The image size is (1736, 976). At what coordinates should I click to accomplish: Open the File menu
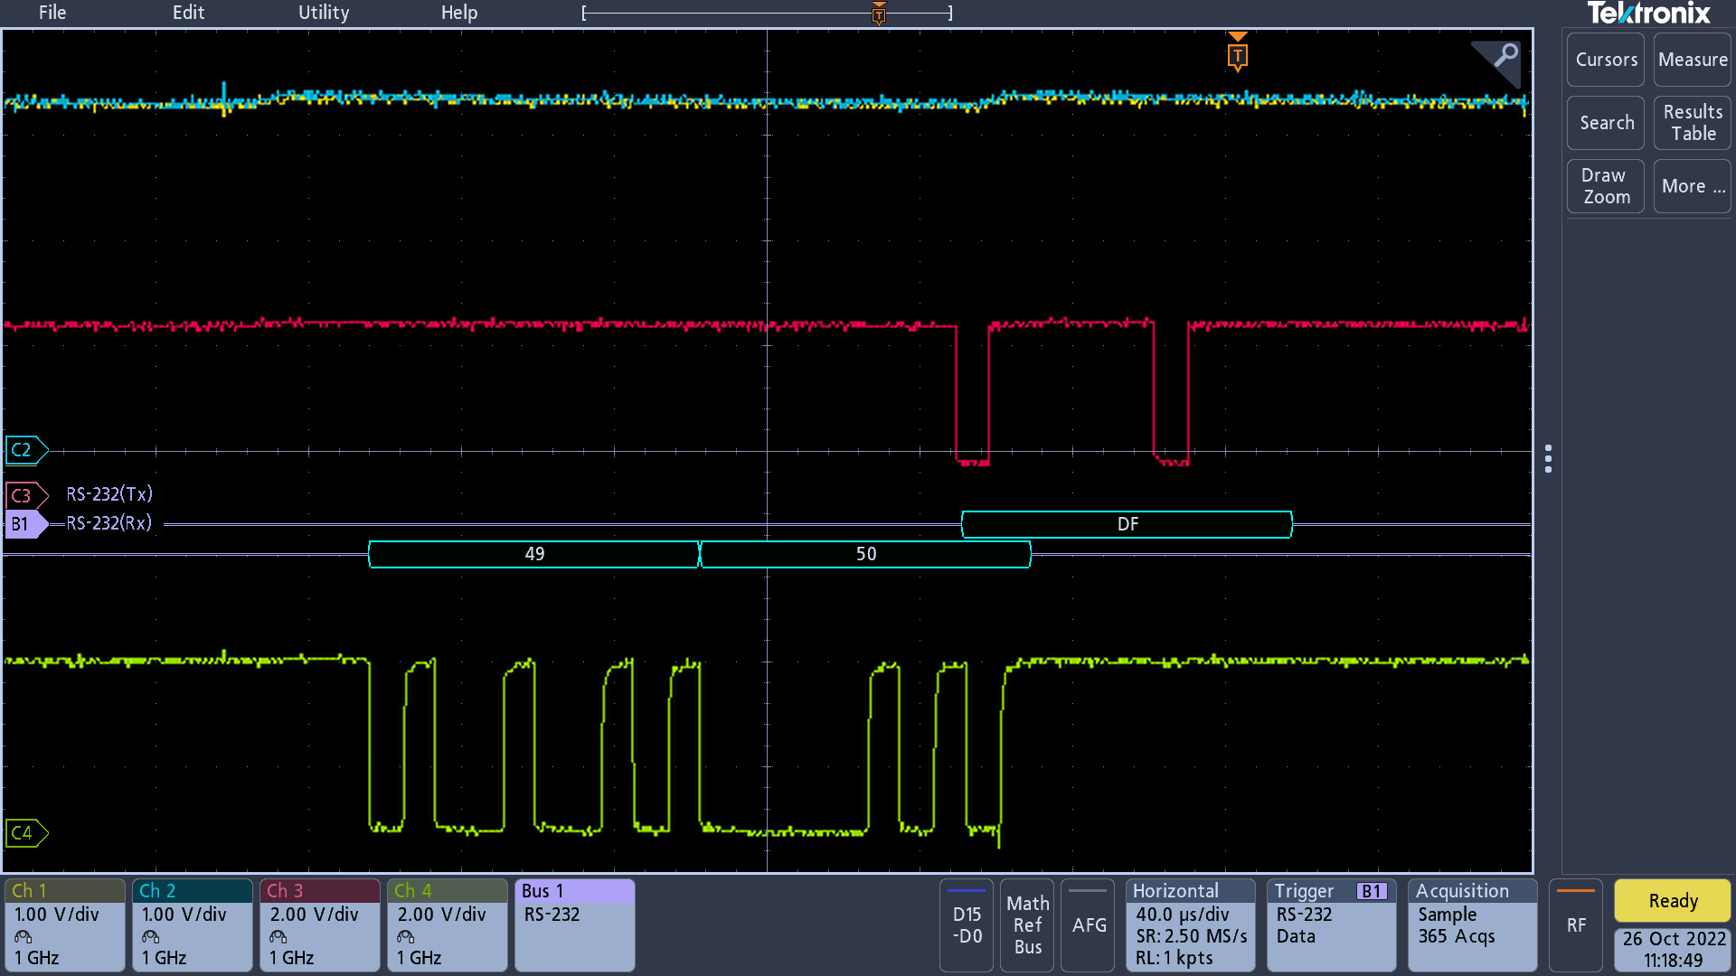click(x=52, y=13)
